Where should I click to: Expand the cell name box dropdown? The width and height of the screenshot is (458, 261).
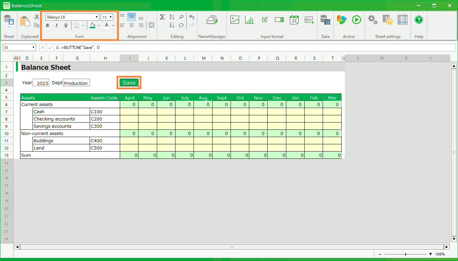34,48
